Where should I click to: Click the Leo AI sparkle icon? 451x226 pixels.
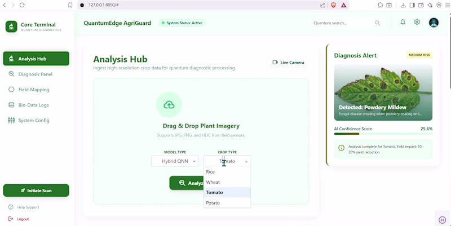[430, 5]
